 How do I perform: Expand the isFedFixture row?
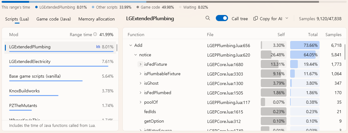[x=140, y=64]
